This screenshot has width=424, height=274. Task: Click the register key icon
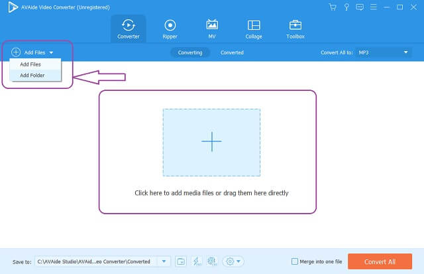346,7
